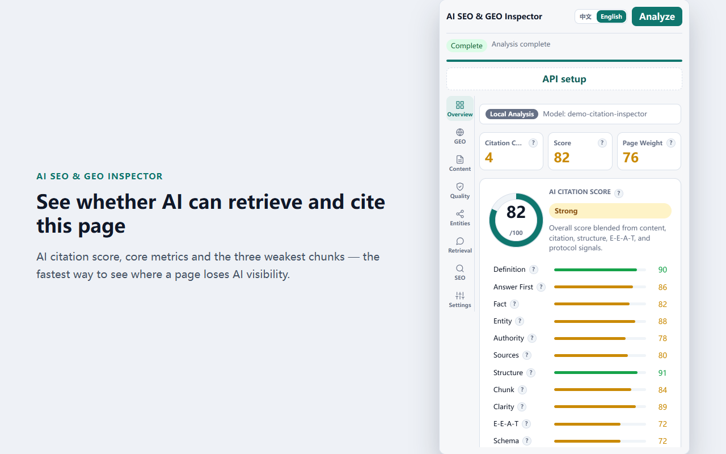This screenshot has width=726, height=454.
Task: Show help for Authority metric
Action: pos(532,338)
